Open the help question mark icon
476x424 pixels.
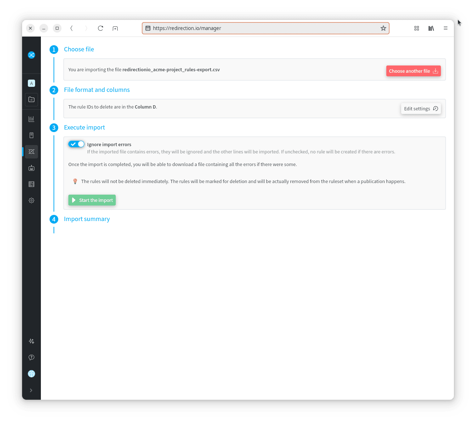tap(31, 357)
